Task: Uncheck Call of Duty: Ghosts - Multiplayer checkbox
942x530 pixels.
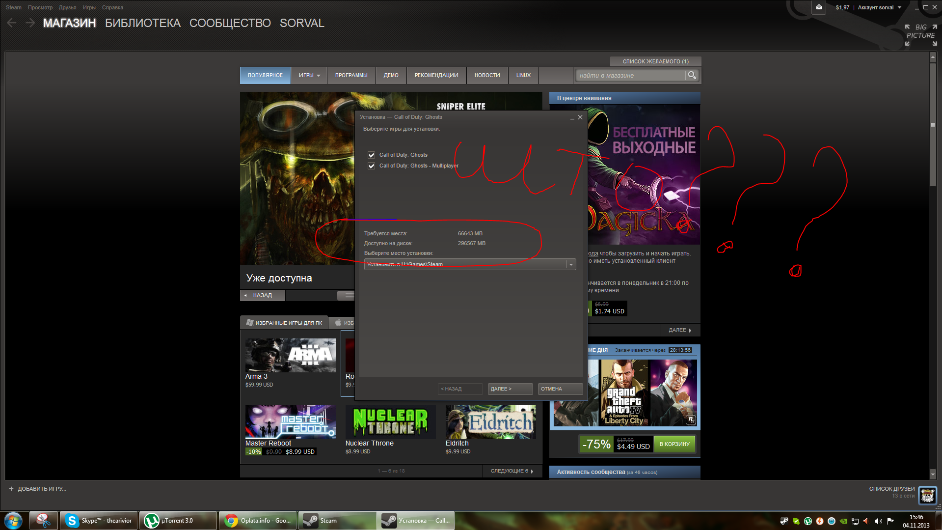Action: [372, 166]
